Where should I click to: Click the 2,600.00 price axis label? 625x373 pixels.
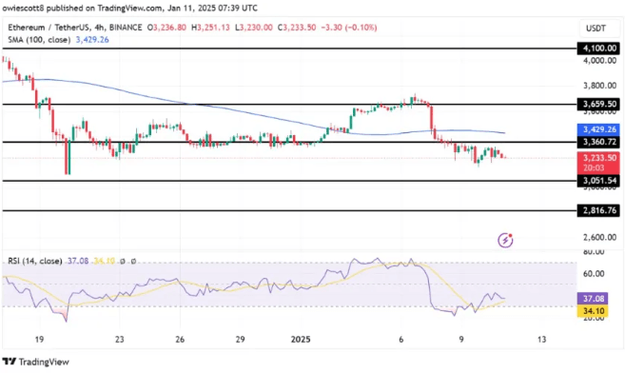coord(599,237)
